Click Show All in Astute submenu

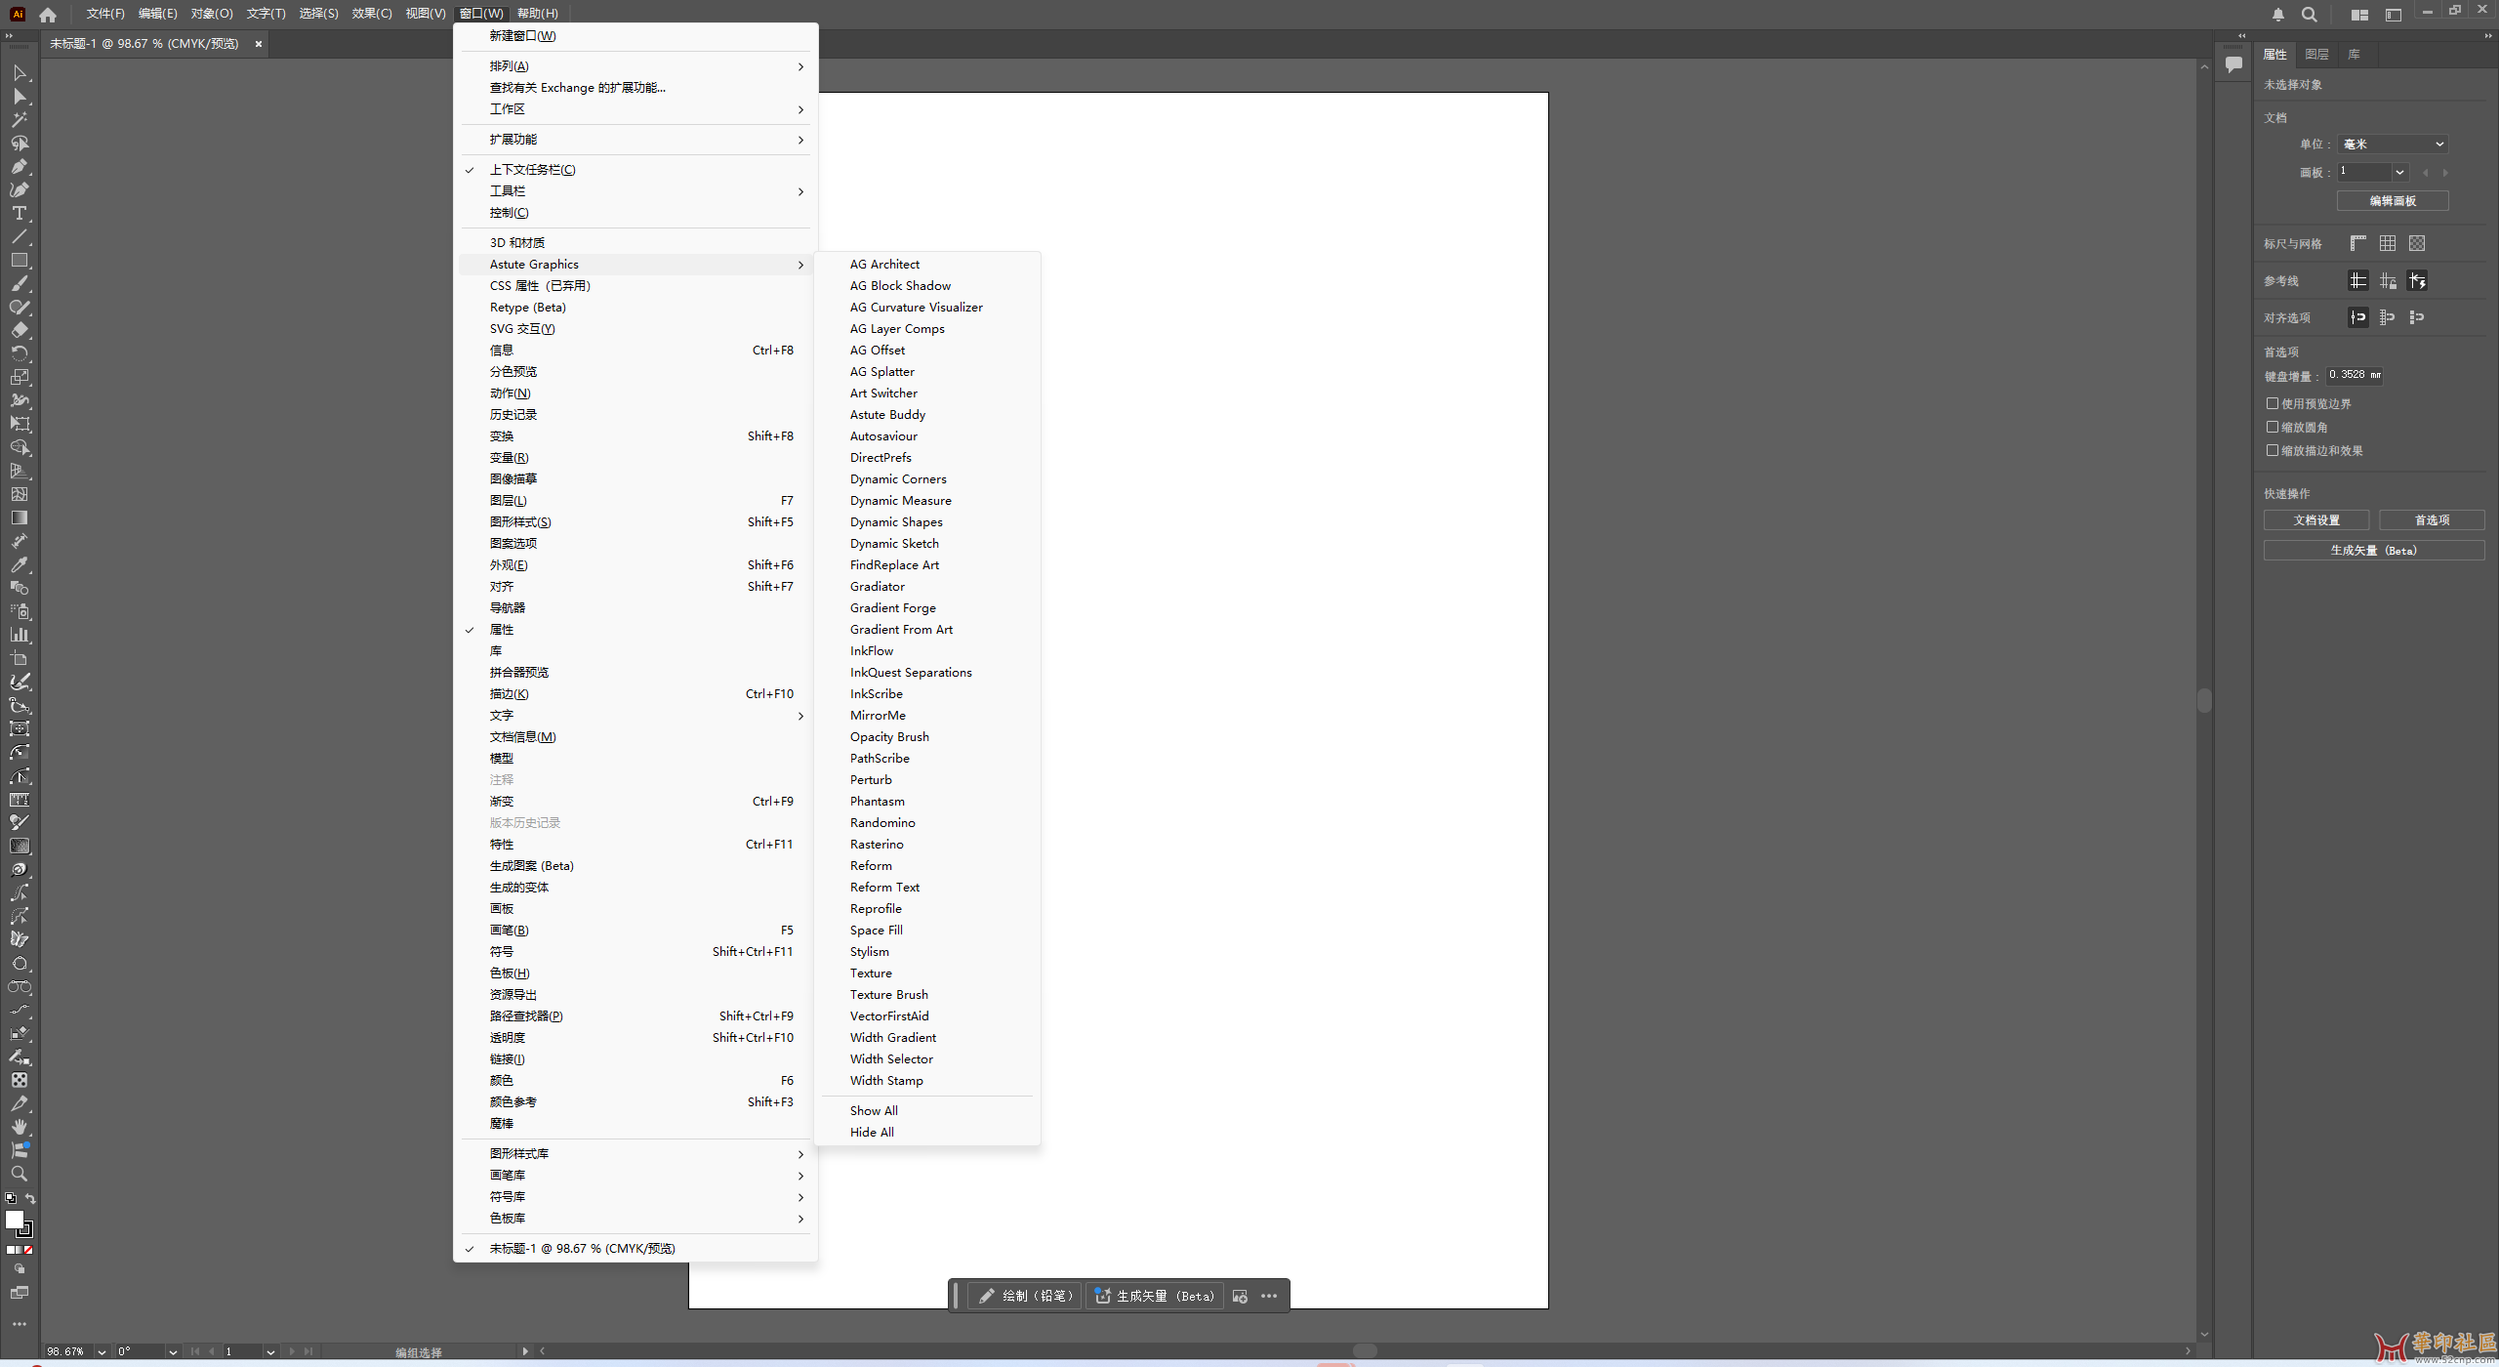(927, 1111)
